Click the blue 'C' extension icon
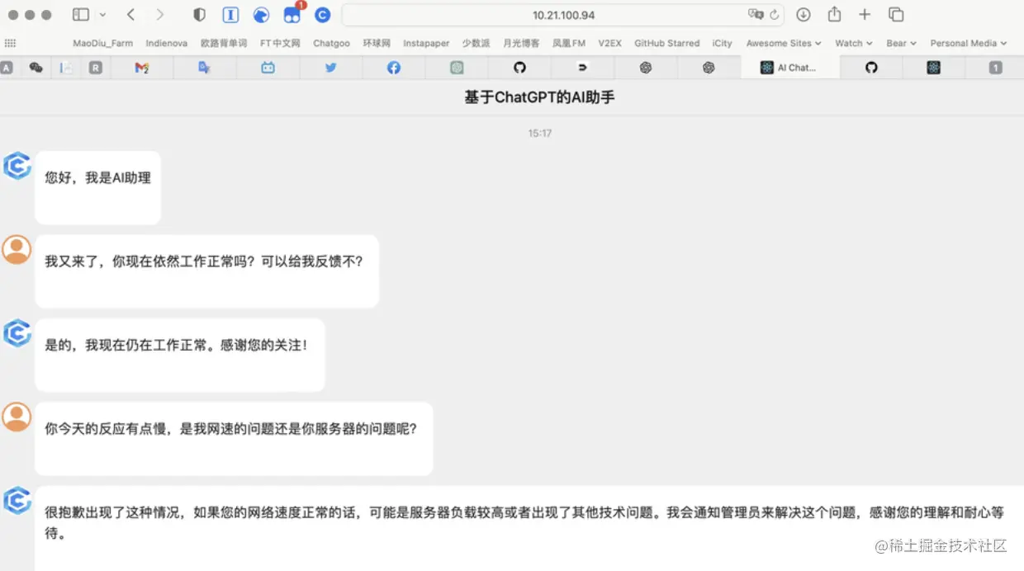Image resolution: width=1024 pixels, height=571 pixels. pos(323,15)
